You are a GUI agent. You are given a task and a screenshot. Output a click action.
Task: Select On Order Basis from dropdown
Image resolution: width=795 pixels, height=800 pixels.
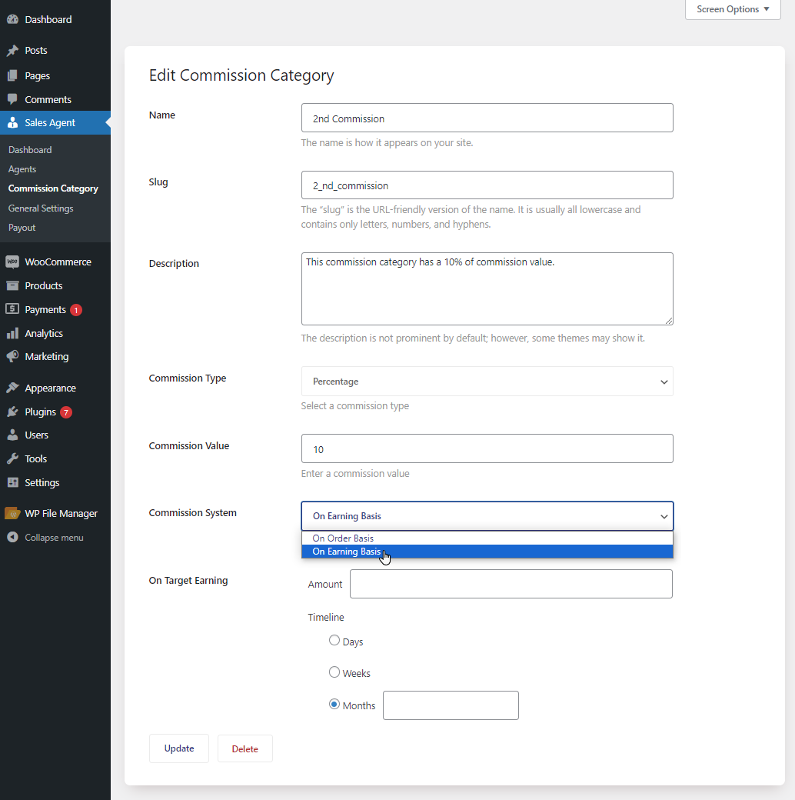click(342, 538)
